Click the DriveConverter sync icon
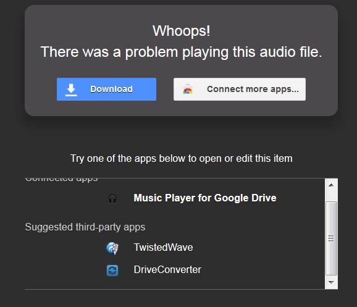The image size is (357, 307). pyautogui.click(x=112, y=271)
